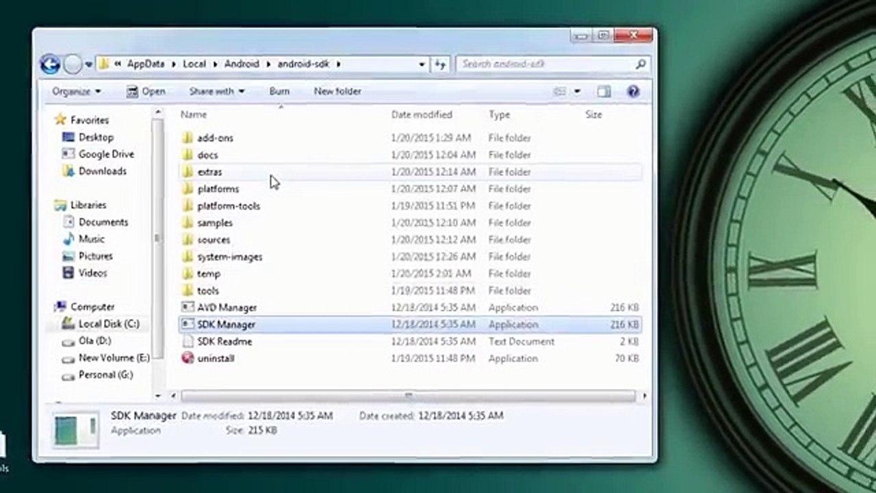876x493 pixels.
Task: Click the Favorites star icon
Action: (60, 120)
